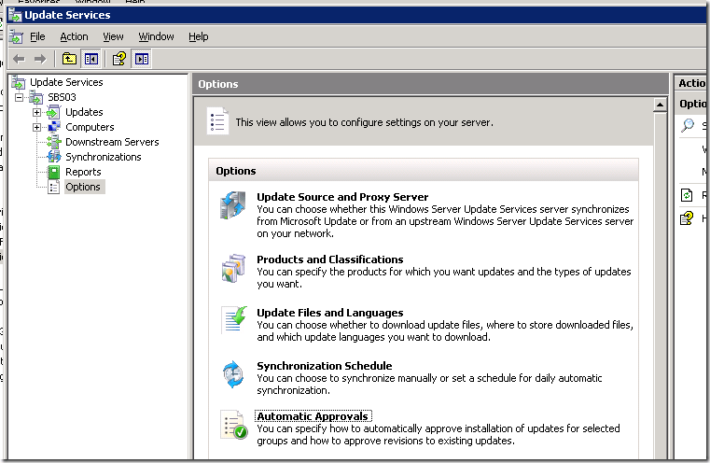Select Downstream Servers in the tree
710x463 pixels.
111,142
